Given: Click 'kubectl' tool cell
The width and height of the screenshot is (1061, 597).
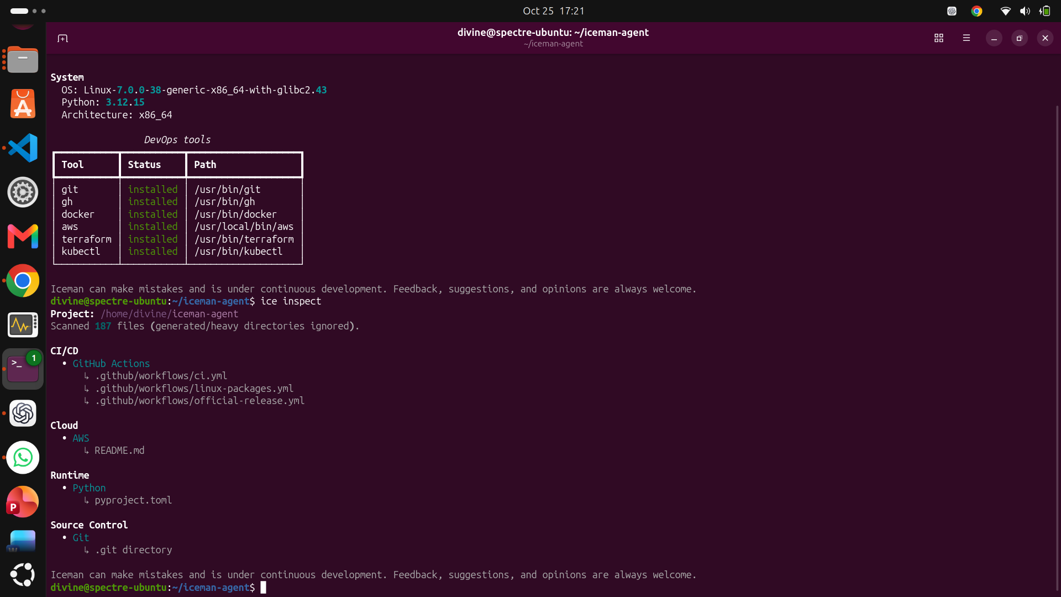Looking at the screenshot, I should [x=81, y=252].
